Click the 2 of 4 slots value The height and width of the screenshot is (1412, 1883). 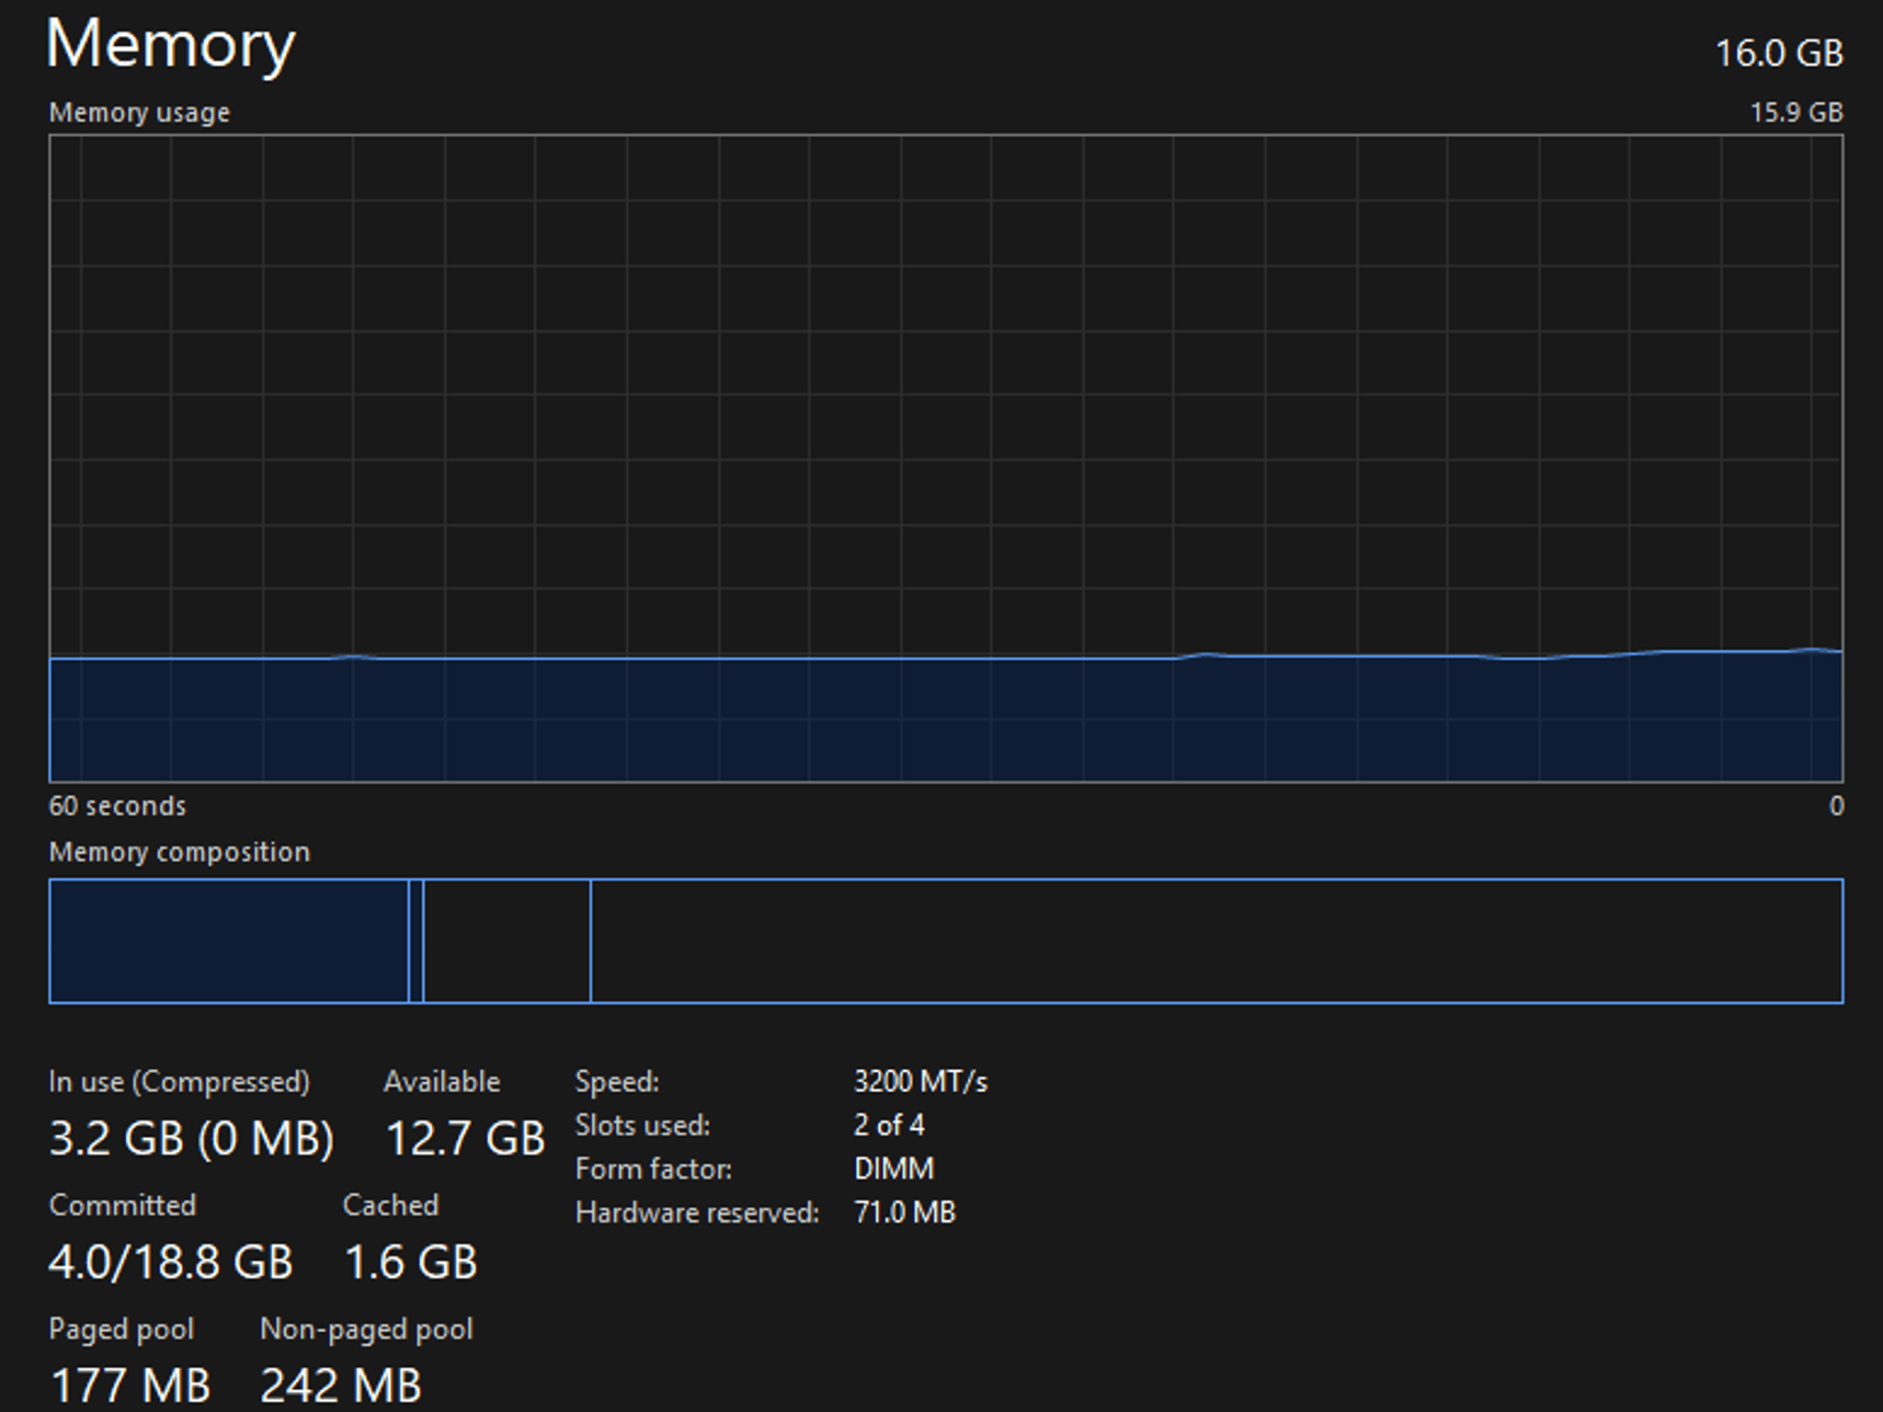[x=889, y=1125]
